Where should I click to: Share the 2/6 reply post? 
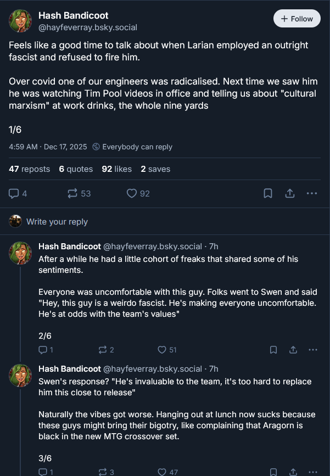293,350
